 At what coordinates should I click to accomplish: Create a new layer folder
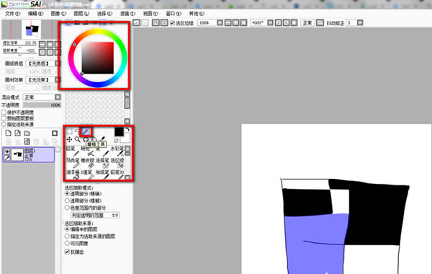(27, 133)
